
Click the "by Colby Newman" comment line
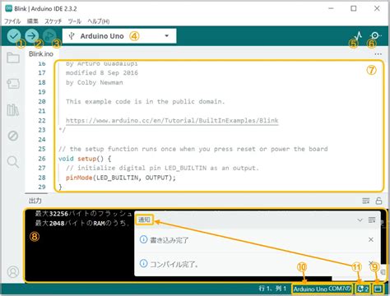95,82
